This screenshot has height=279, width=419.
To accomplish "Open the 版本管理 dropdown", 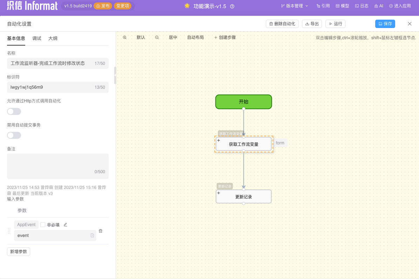I will click(x=294, y=6).
